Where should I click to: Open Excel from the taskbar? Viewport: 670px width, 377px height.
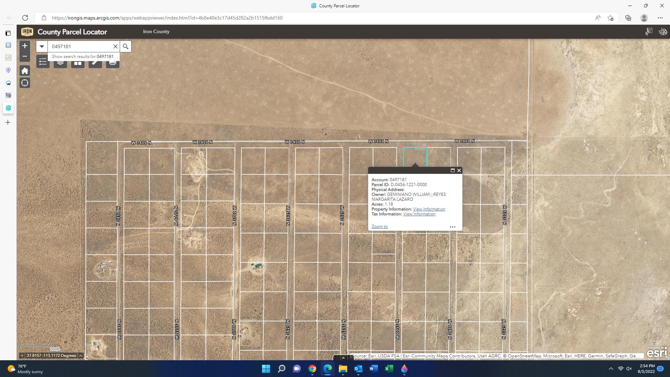pyautogui.click(x=389, y=369)
